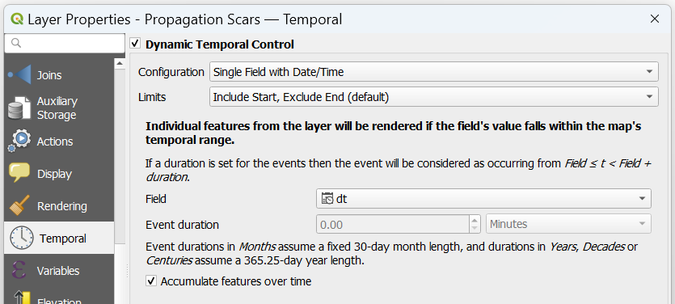Open the Variables epsilon icon
This screenshot has width=675, height=304.
tap(19, 271)
